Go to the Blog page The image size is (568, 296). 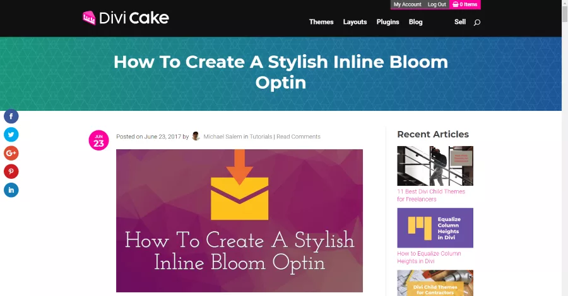pyautogui.click(x=415, y=22)
